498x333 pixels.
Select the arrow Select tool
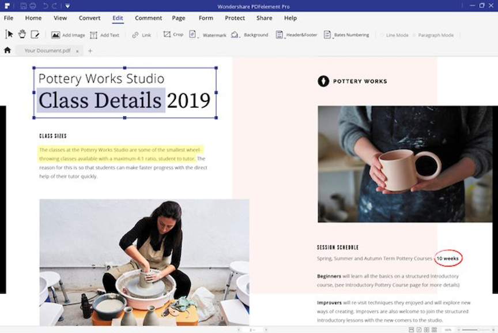(x=9, y=35)
